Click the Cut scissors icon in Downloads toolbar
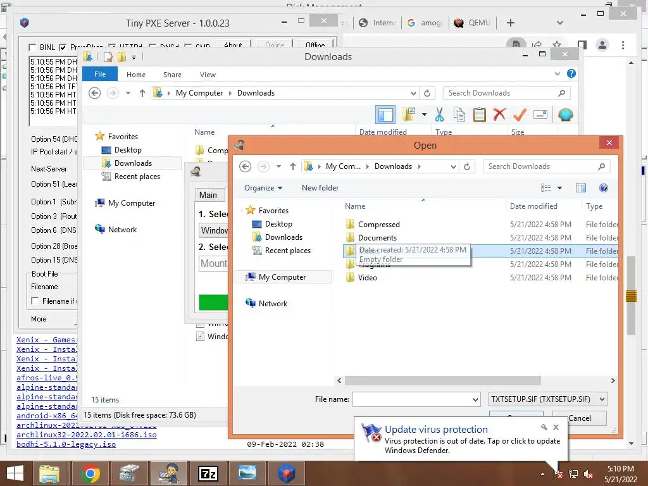The image size is (648, 486). point(439,115)
